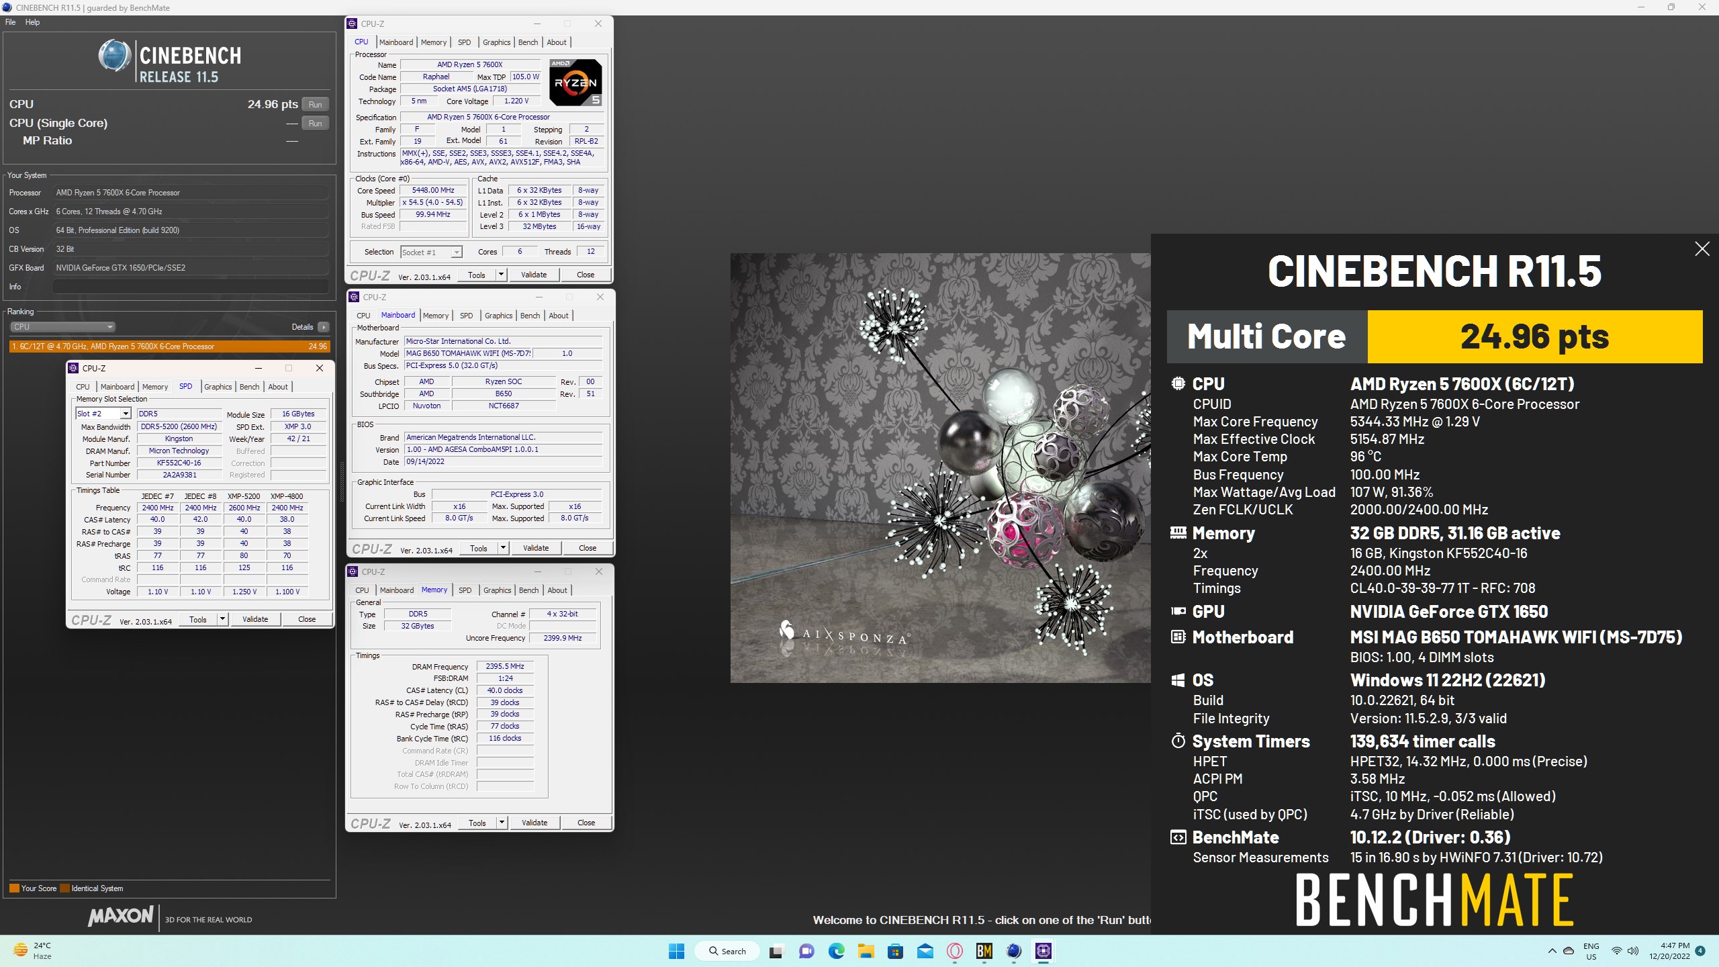Viewport: 1719px width, 967px height.
Task: Click the Cinebench rendered scene image
Action: (x=940, y=468)
